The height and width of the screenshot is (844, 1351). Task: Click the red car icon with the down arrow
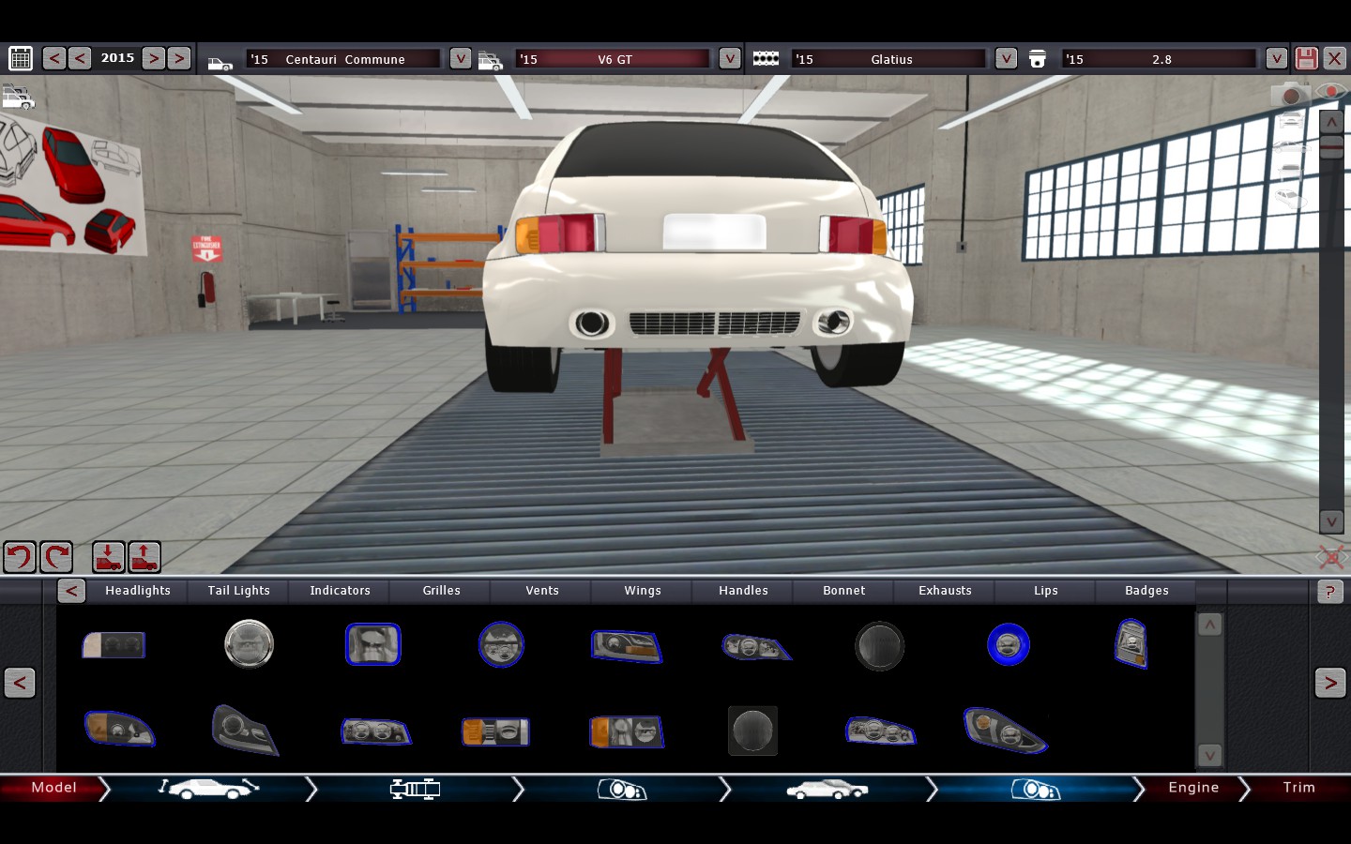[109, 557]
